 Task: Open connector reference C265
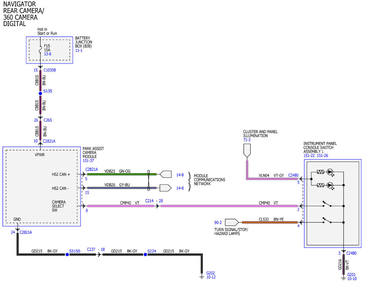pos(48,120)
